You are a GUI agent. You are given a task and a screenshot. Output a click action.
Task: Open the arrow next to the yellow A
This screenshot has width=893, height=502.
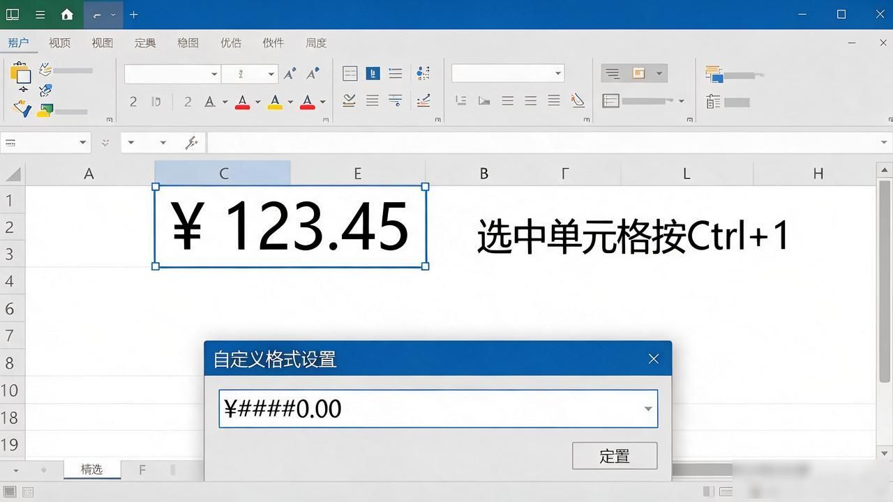point(290,102)
